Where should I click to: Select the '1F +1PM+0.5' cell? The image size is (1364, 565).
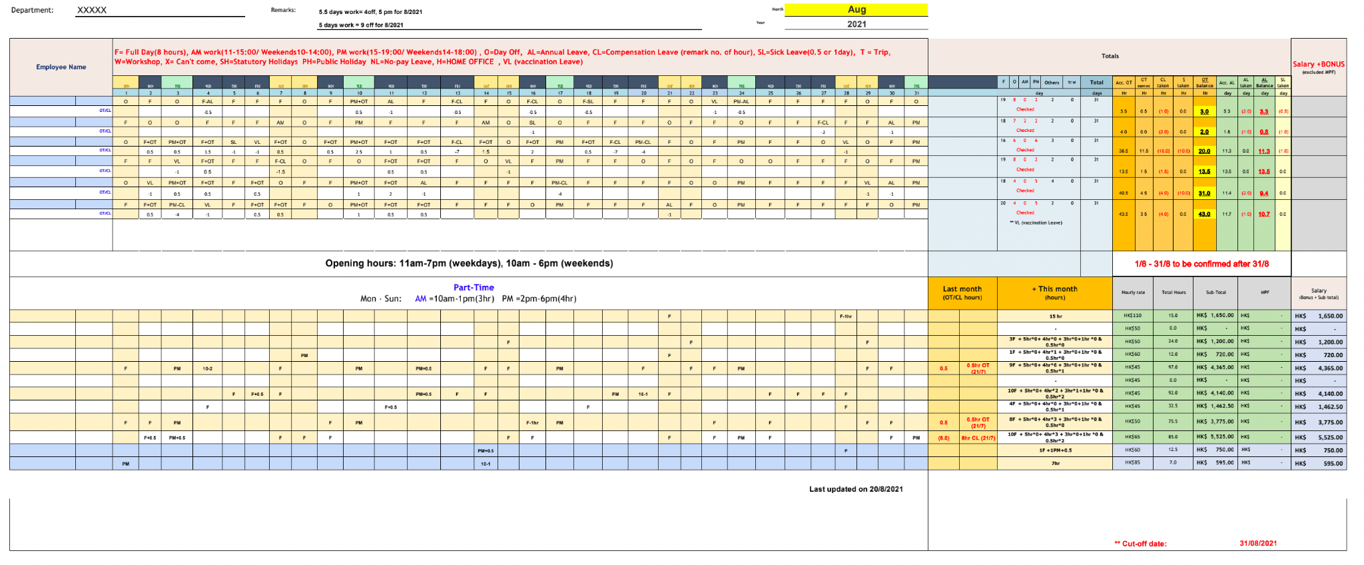pyautogui.click(x=1055, y=450)
